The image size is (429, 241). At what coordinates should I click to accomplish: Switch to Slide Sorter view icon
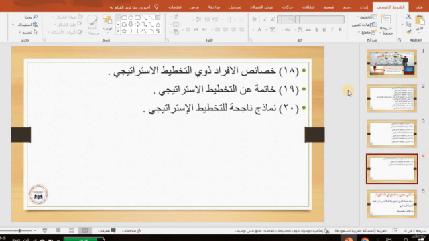[72, 231]
